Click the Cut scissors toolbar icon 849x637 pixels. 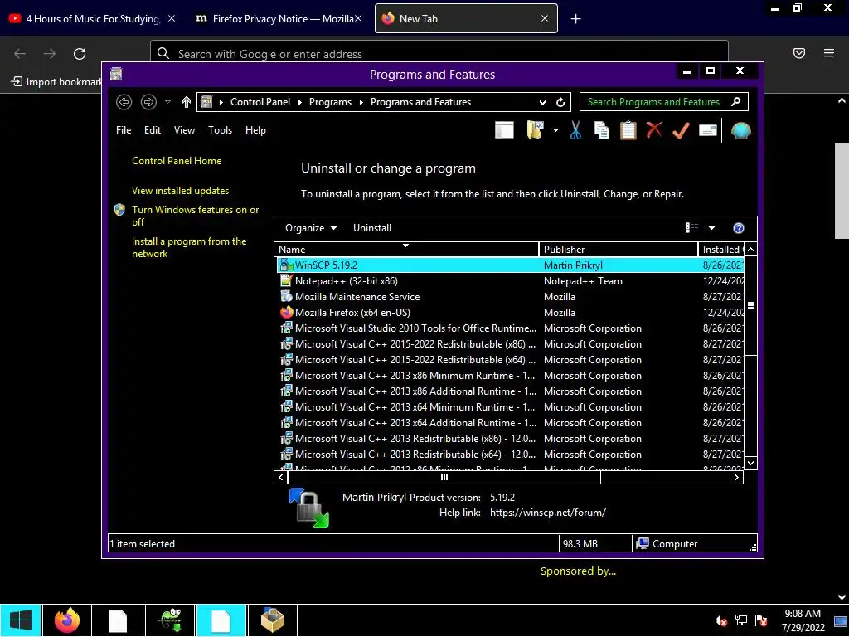click(575, 130)
